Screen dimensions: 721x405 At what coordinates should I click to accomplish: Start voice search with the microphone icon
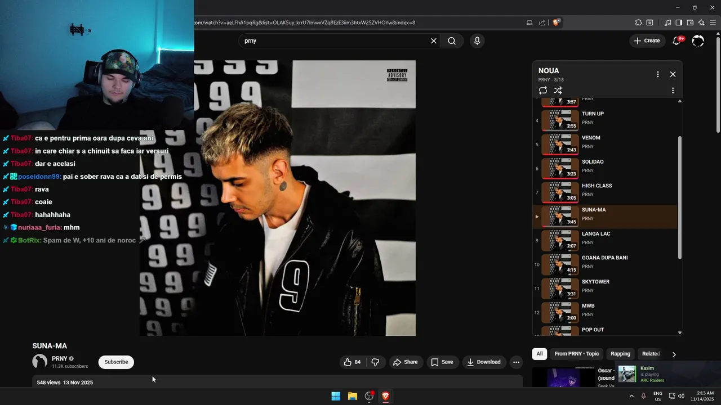[477, 40]
